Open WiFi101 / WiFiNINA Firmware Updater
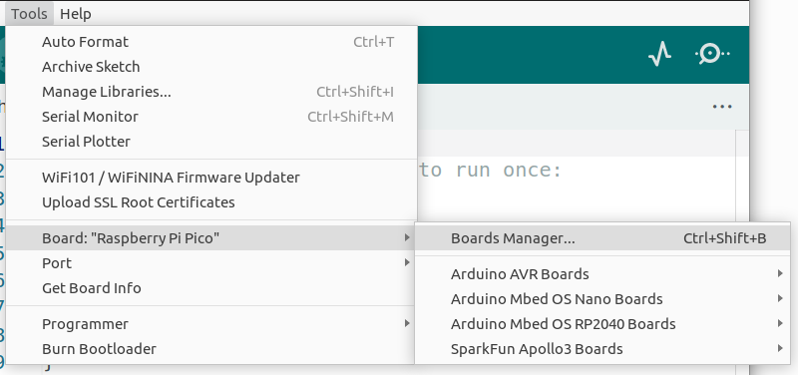 211,178
